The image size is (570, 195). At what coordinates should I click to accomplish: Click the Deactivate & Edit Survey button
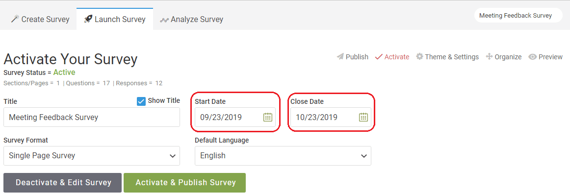[x=62, y=183]
